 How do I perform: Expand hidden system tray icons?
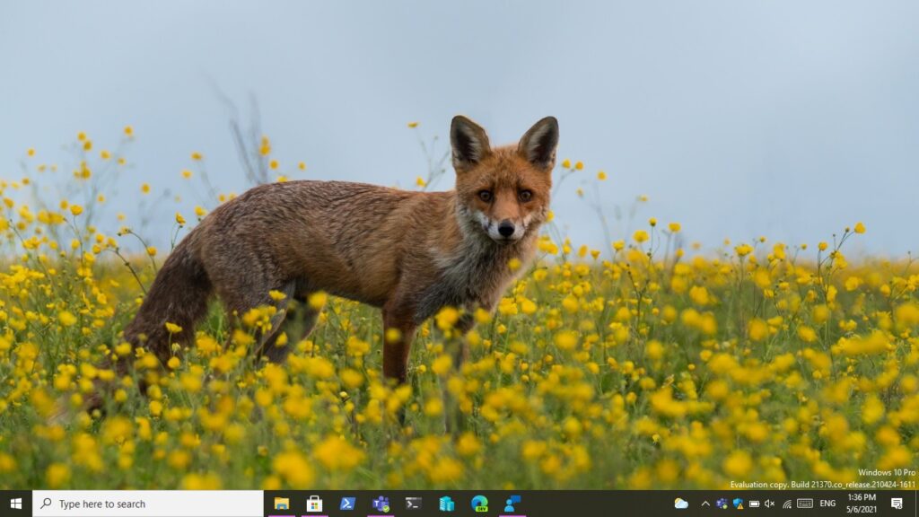705,504
